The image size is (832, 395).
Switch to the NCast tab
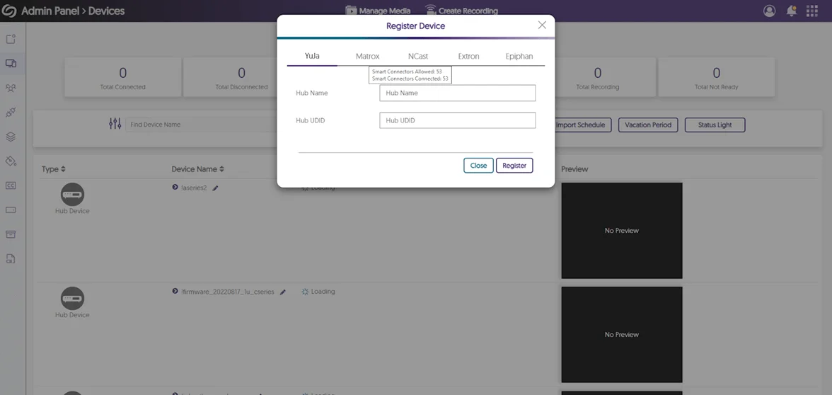[x=418, y=56]
